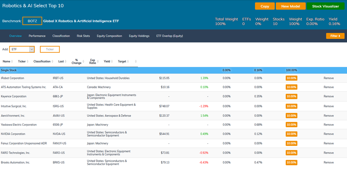Edit Fanuc 10.00% target weight

[x=291, y=143]
